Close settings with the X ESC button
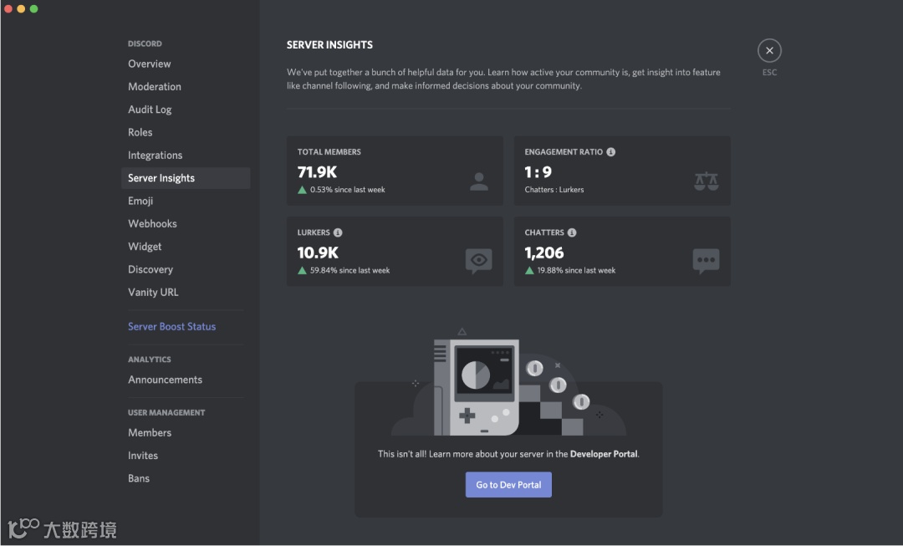The height and width of the screenshot is (546, 903). coord(769,51)
